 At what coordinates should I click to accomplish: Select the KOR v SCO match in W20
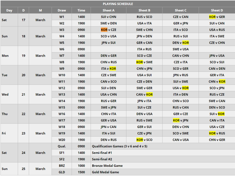point(144,140)
